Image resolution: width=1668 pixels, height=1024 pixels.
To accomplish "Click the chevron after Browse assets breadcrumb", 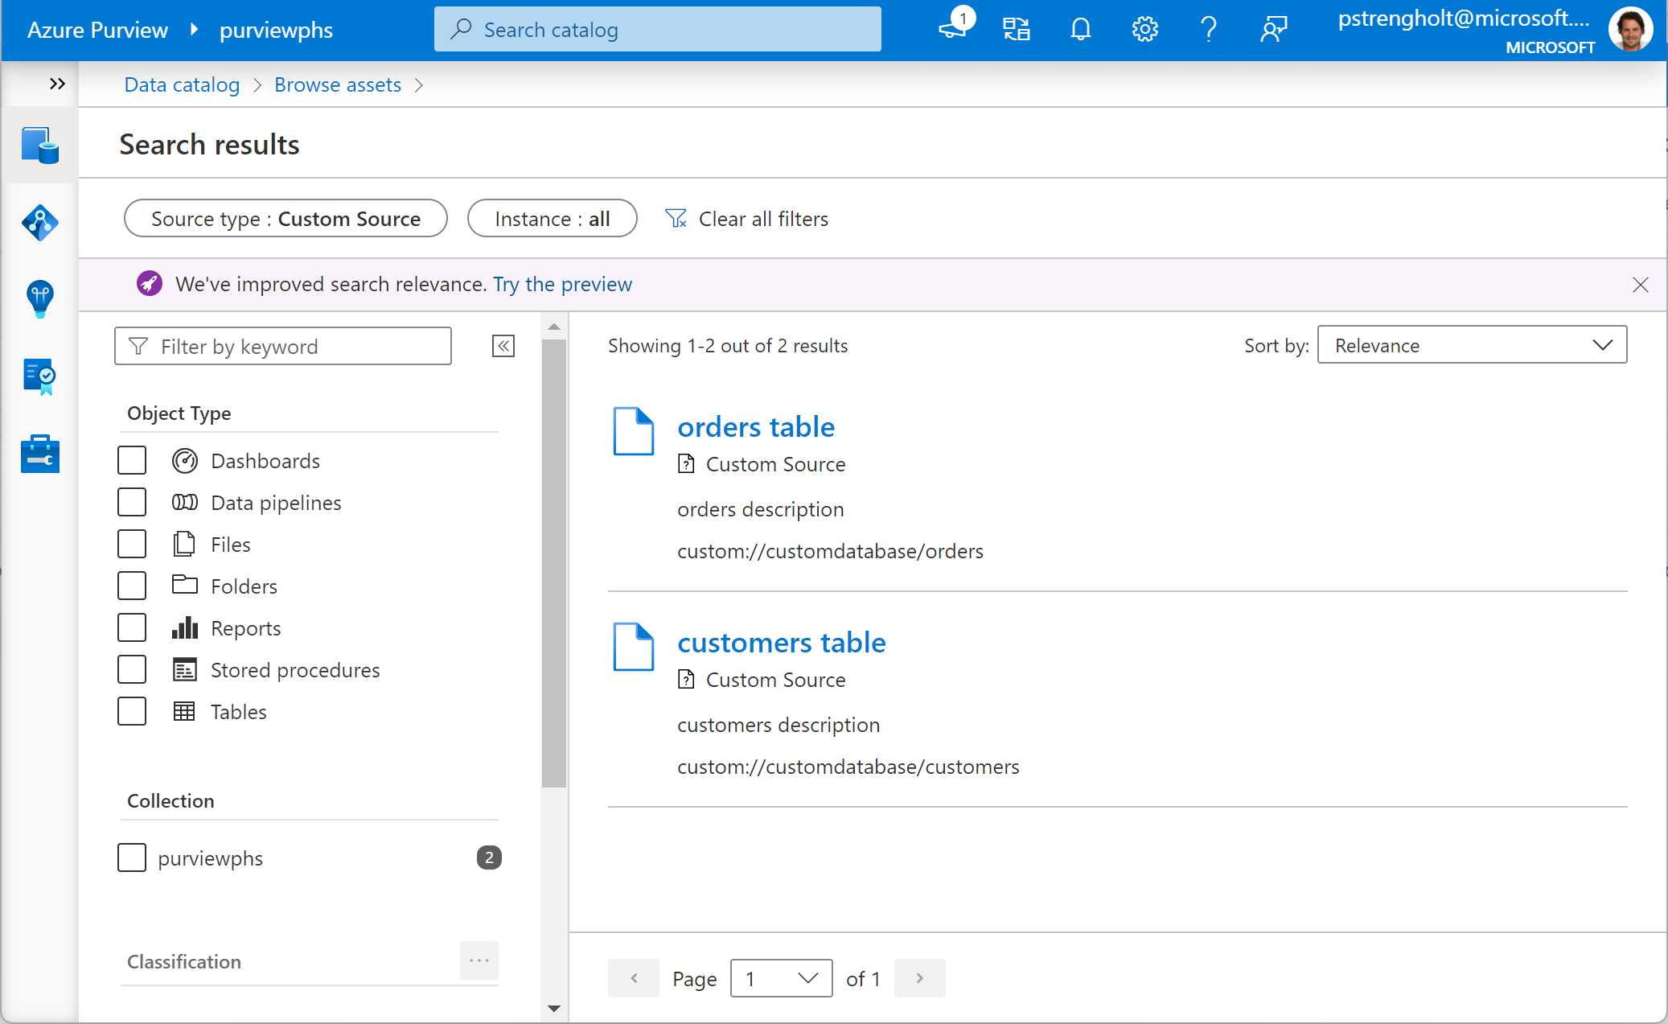I will [419, 85].
